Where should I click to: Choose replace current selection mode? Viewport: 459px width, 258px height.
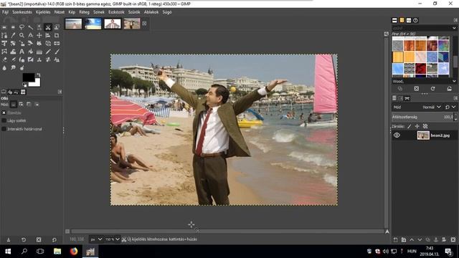pos(14,105)
